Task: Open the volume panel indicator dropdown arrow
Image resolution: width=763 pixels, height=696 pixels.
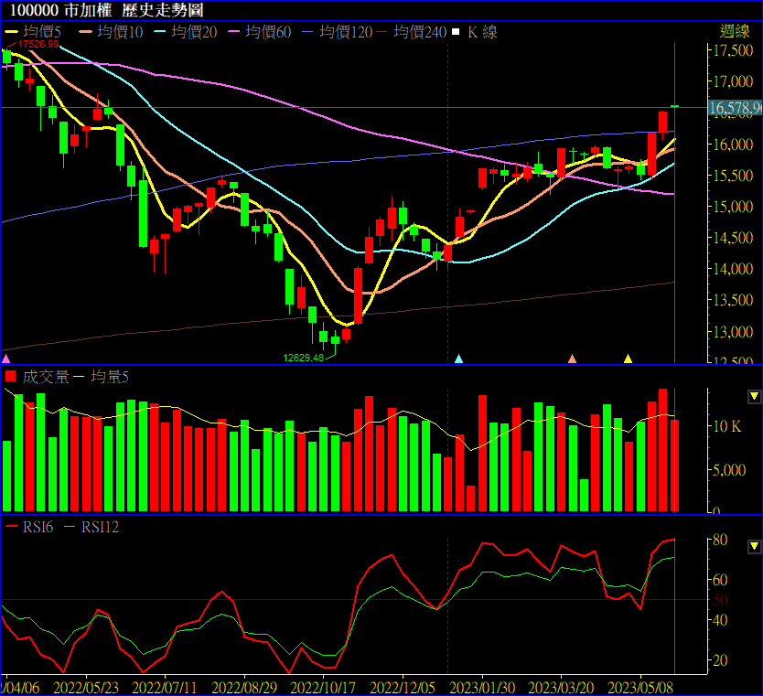Action: (x=754, y=396)
